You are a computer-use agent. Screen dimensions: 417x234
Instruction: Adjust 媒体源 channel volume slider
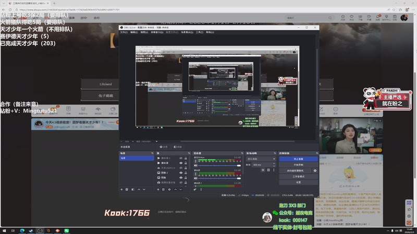pos(219,178)
